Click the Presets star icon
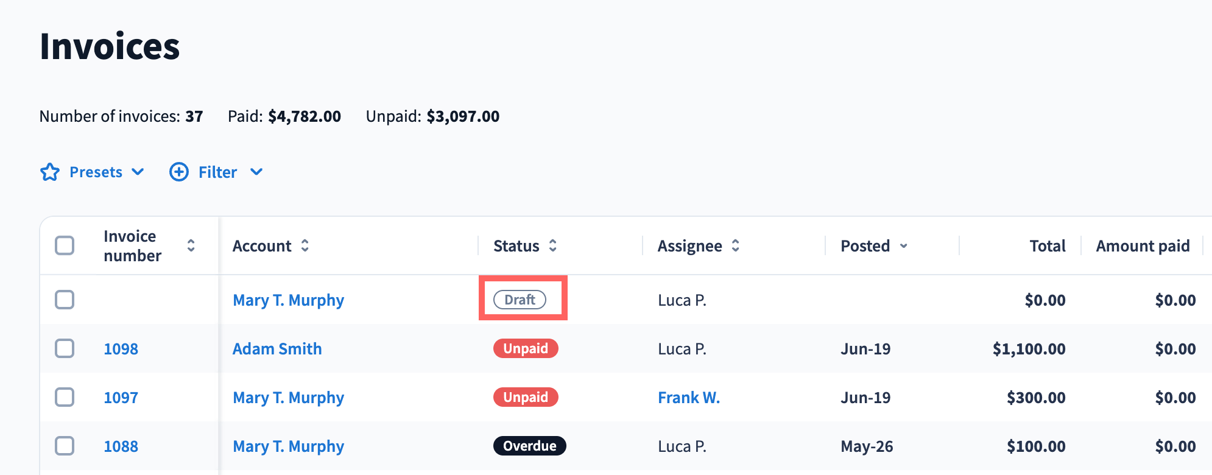Screen dimensions: 1212x475 (x=50, y=172)
